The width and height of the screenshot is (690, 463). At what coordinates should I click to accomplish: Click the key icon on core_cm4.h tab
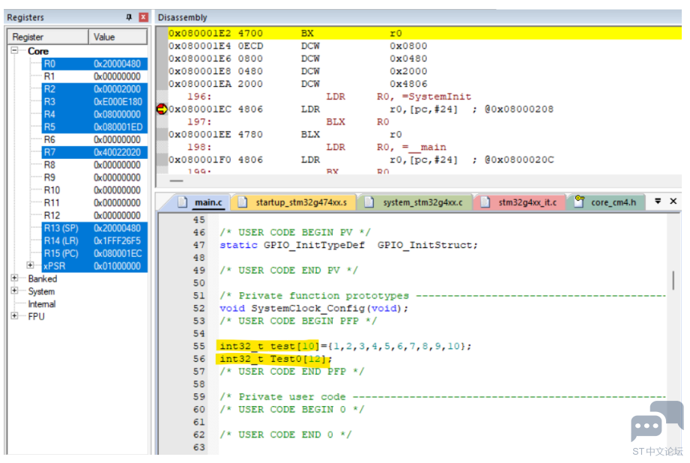pos(580,202)
